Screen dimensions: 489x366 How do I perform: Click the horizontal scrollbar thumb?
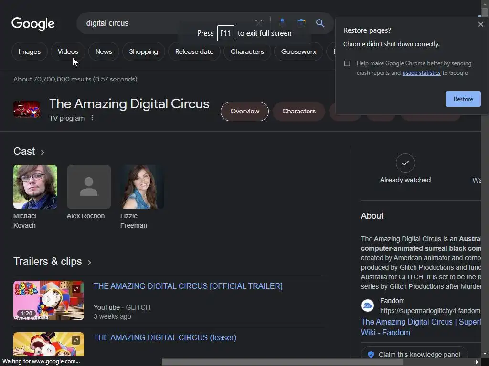283,362
